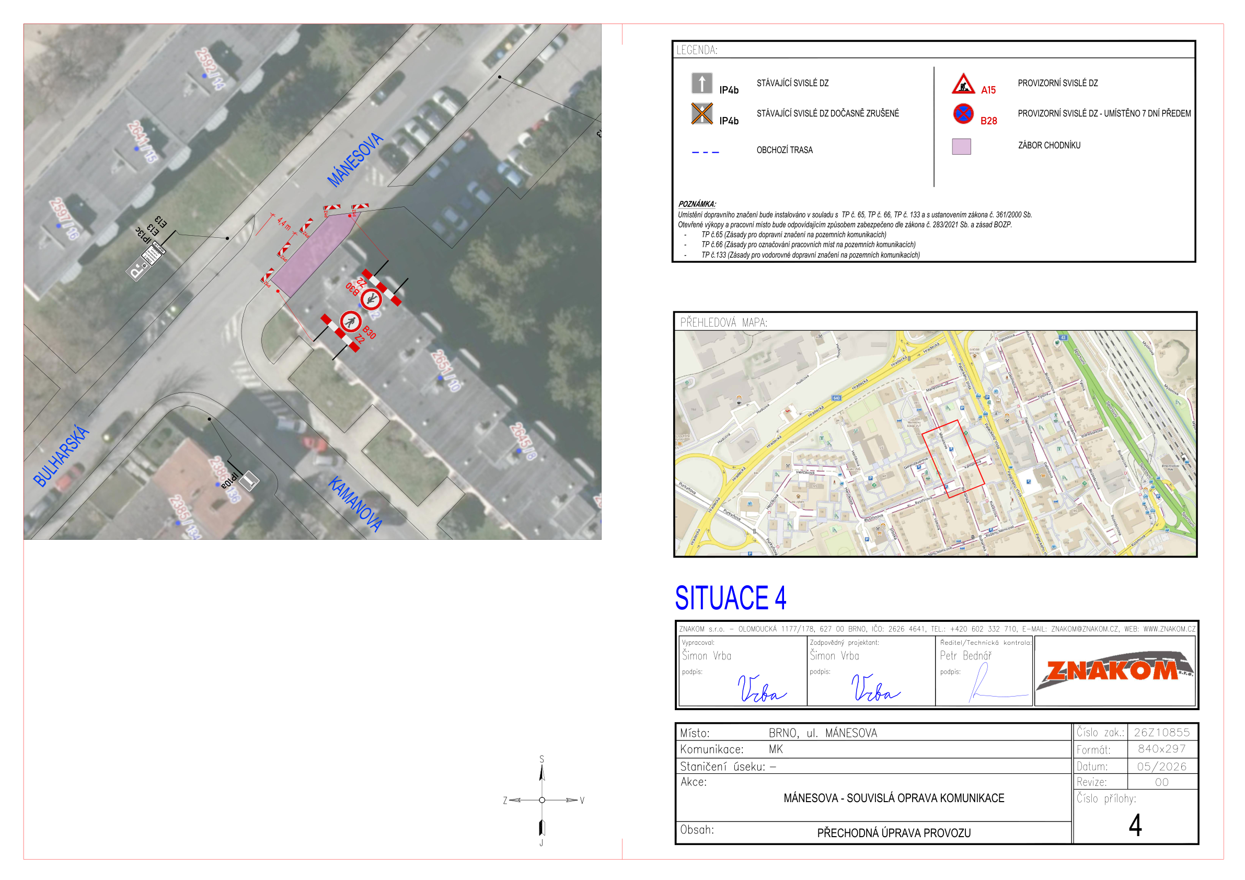
Task: Click the gray IP4b arrow sign in legend
Action: [x=701, y=84]
